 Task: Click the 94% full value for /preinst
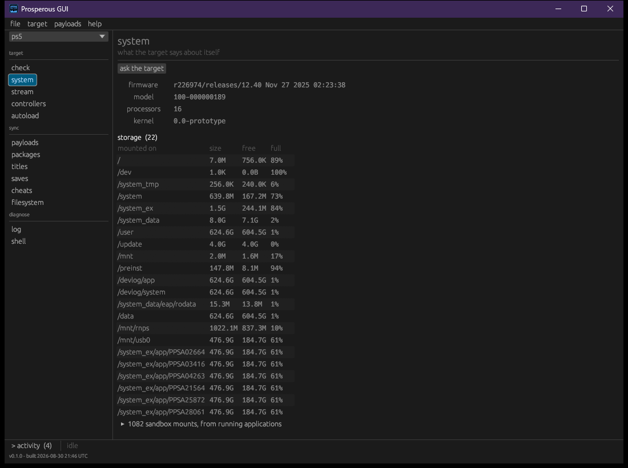pyautogui.click(x=276, y=268)
